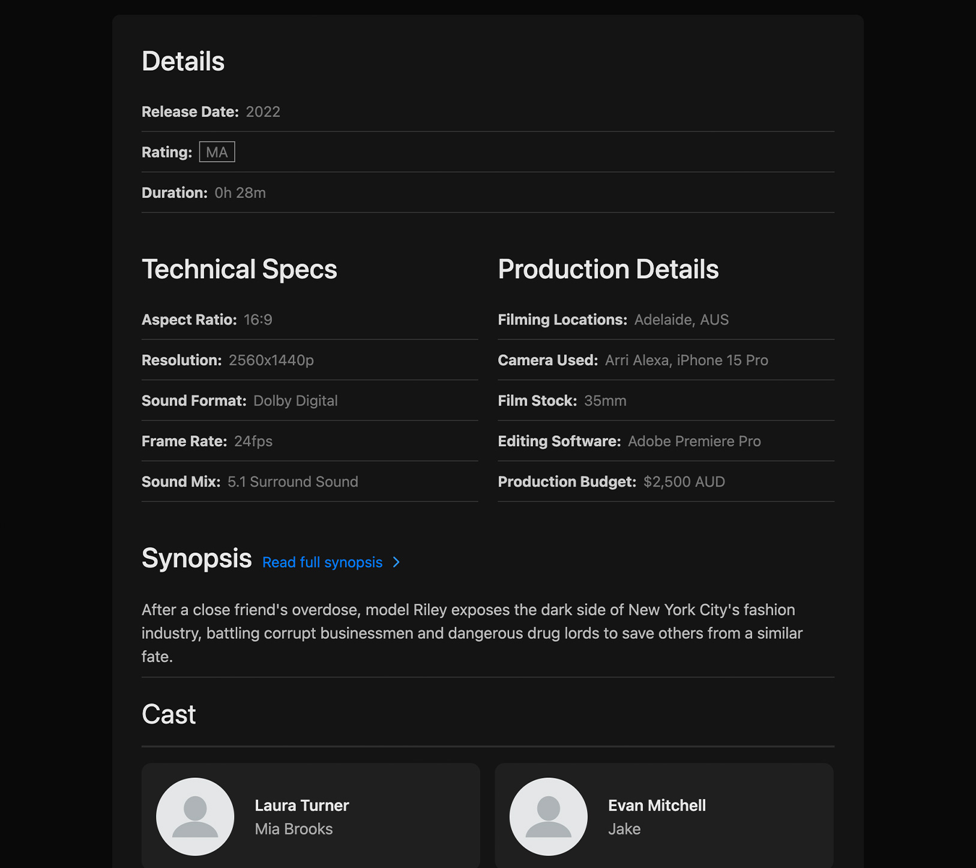Click Laura Turner's avatar placeholder
The image size is (976, 868).
195,816
